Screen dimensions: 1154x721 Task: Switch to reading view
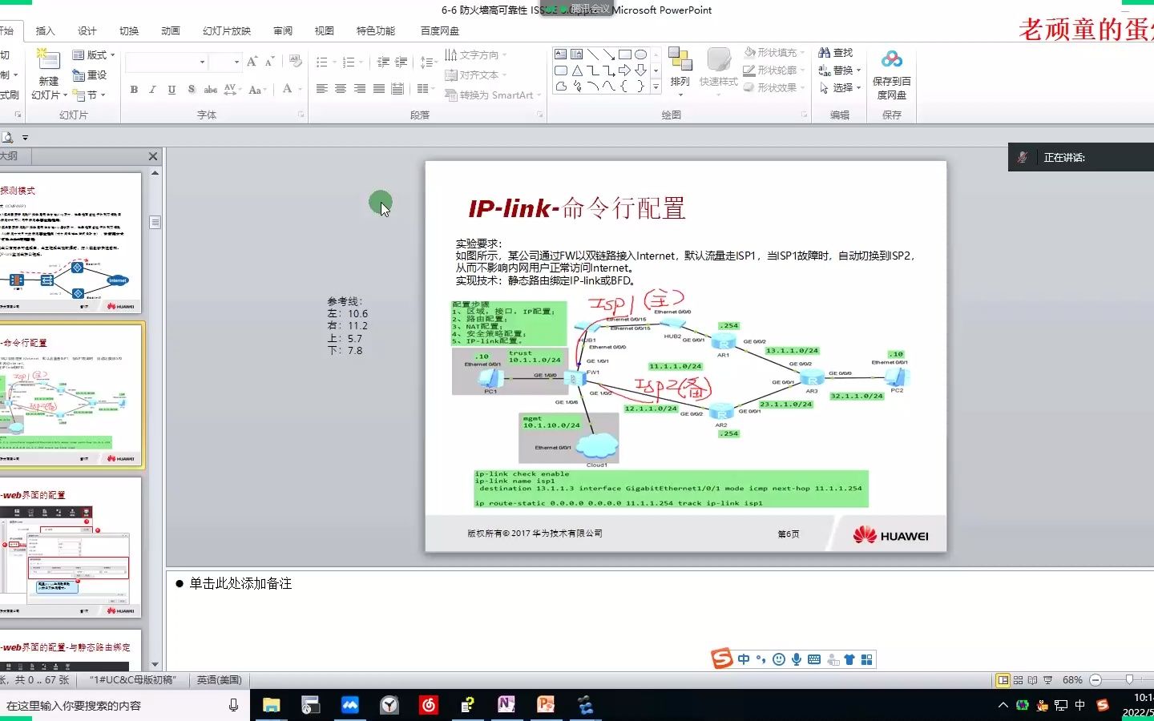point(1032,680)
